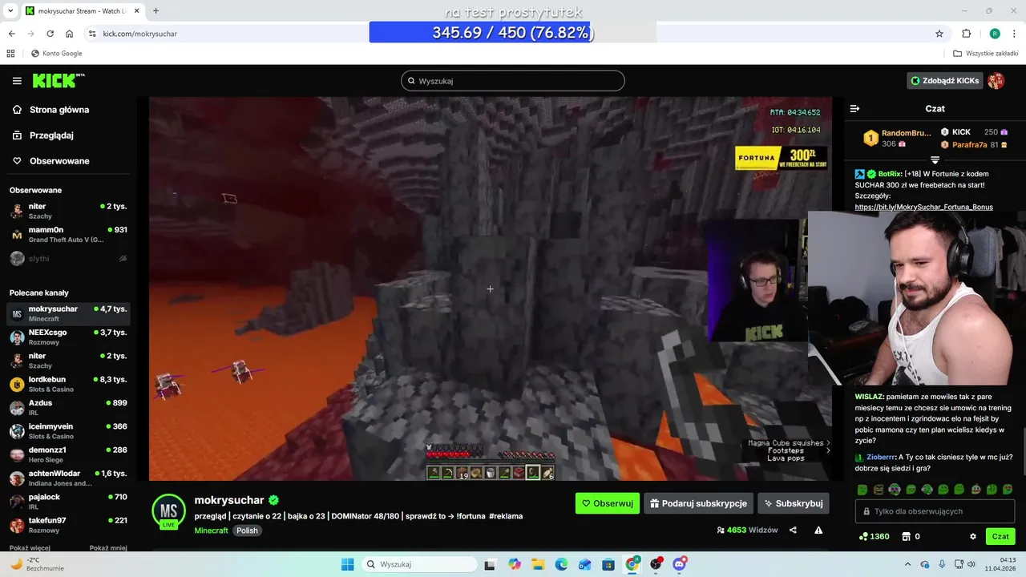Go to browser home page

click(70, 34)
